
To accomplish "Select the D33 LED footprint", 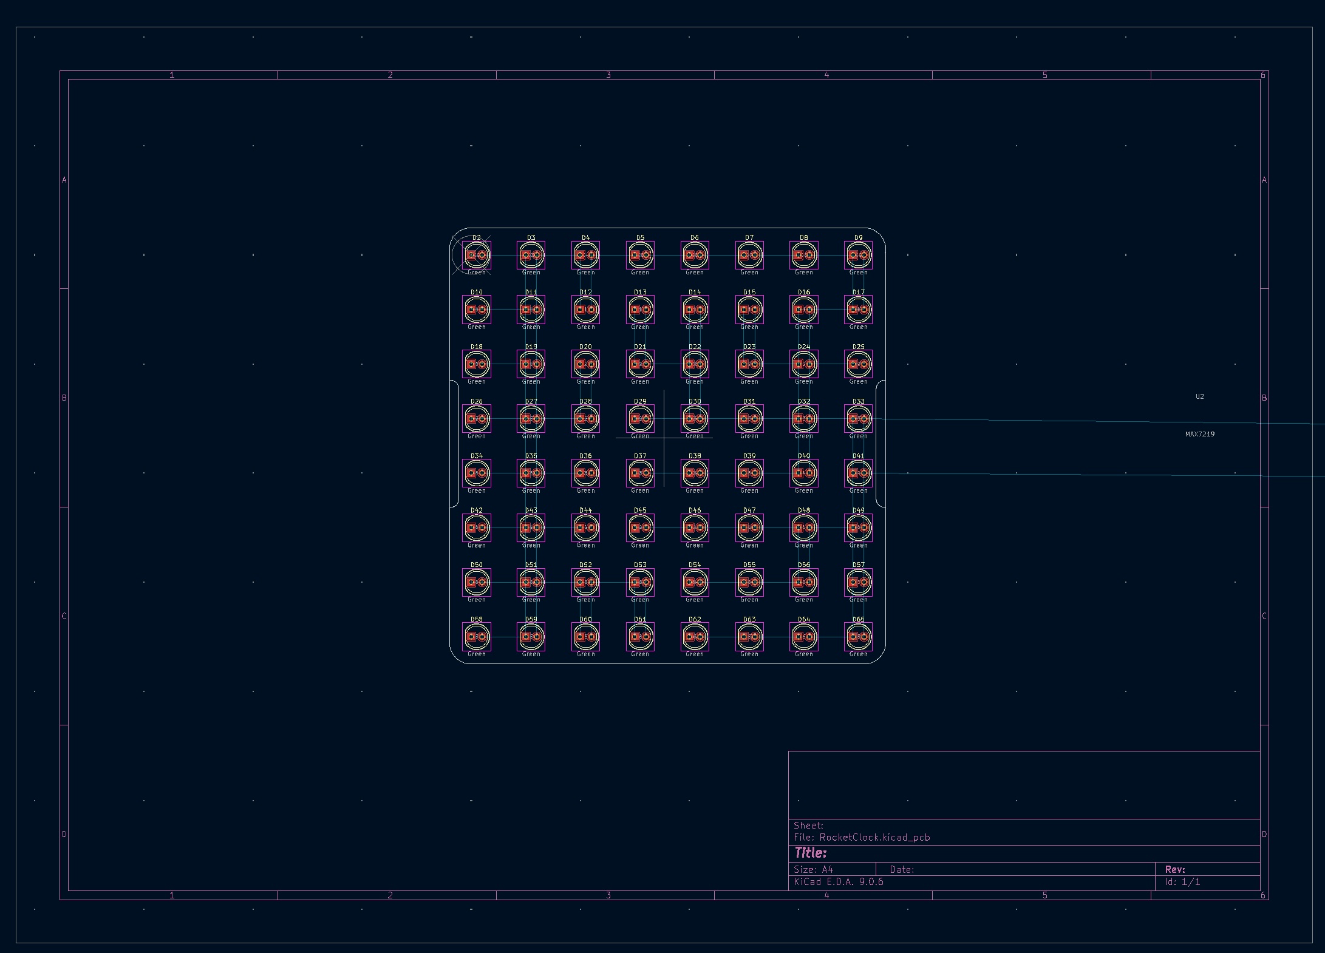I will [x=858, y=419].
